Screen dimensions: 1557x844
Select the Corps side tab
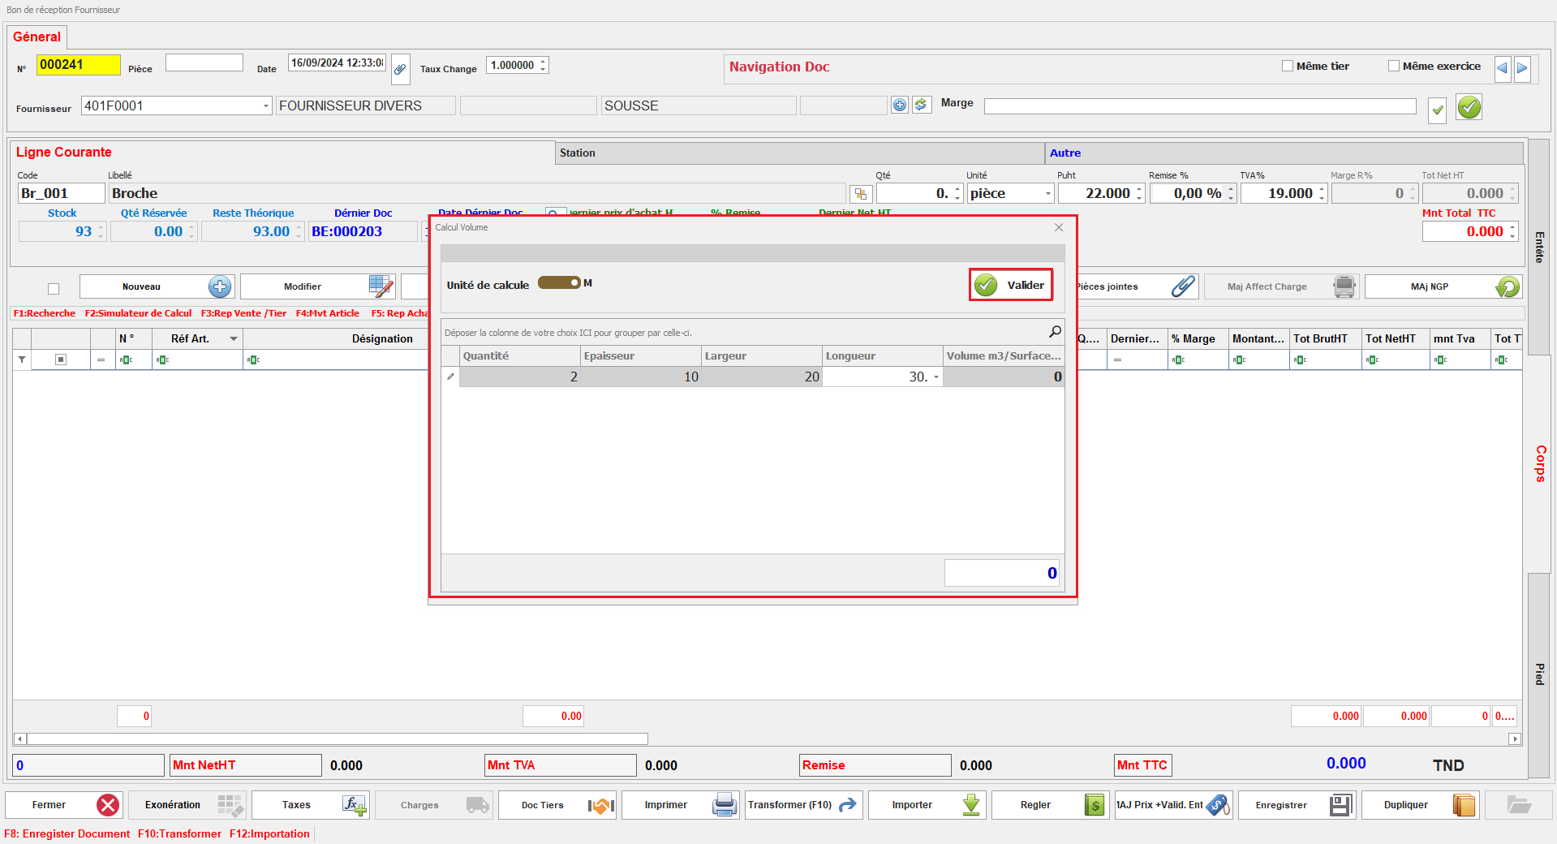coord(1539,463)
